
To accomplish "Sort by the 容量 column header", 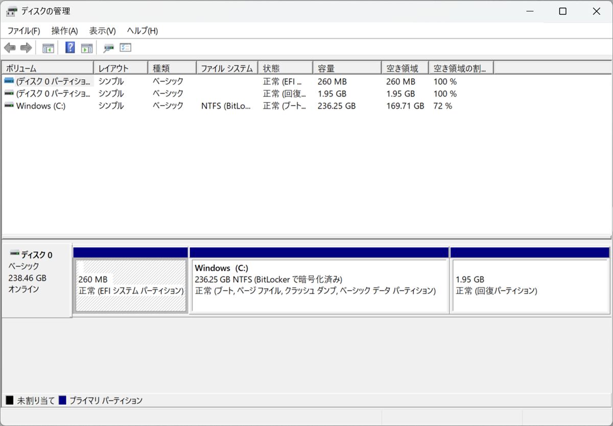I will point(347,68).
